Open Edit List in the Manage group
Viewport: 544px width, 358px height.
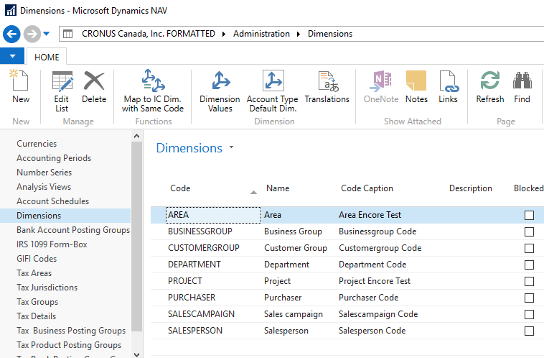(62, 91)
